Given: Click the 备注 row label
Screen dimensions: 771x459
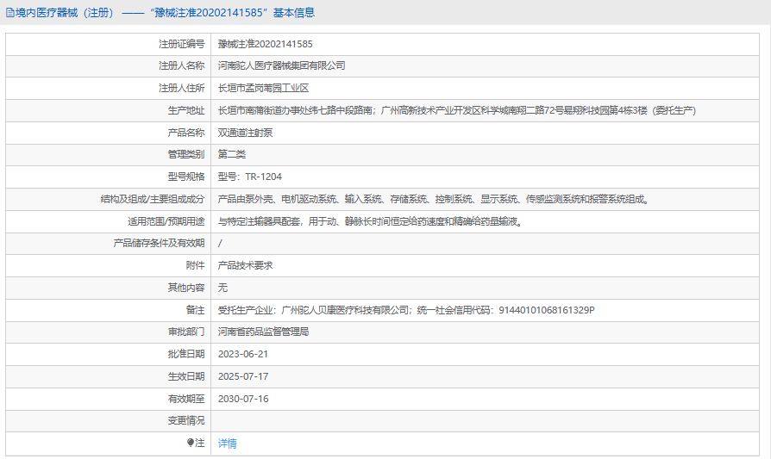Looking at the screenshot, I should (195, 310).
